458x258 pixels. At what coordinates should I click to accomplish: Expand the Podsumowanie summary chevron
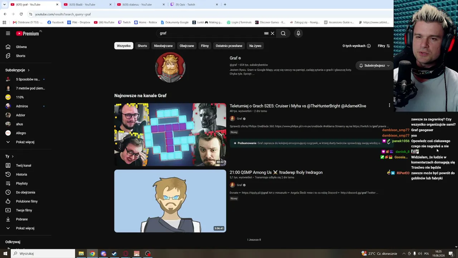pos(388,143)
